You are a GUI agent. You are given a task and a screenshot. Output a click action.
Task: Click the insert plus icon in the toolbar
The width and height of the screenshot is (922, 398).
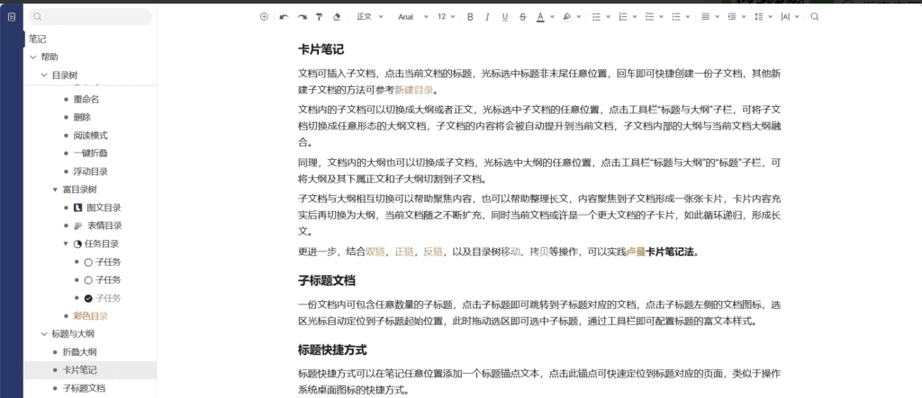[264, 17]
